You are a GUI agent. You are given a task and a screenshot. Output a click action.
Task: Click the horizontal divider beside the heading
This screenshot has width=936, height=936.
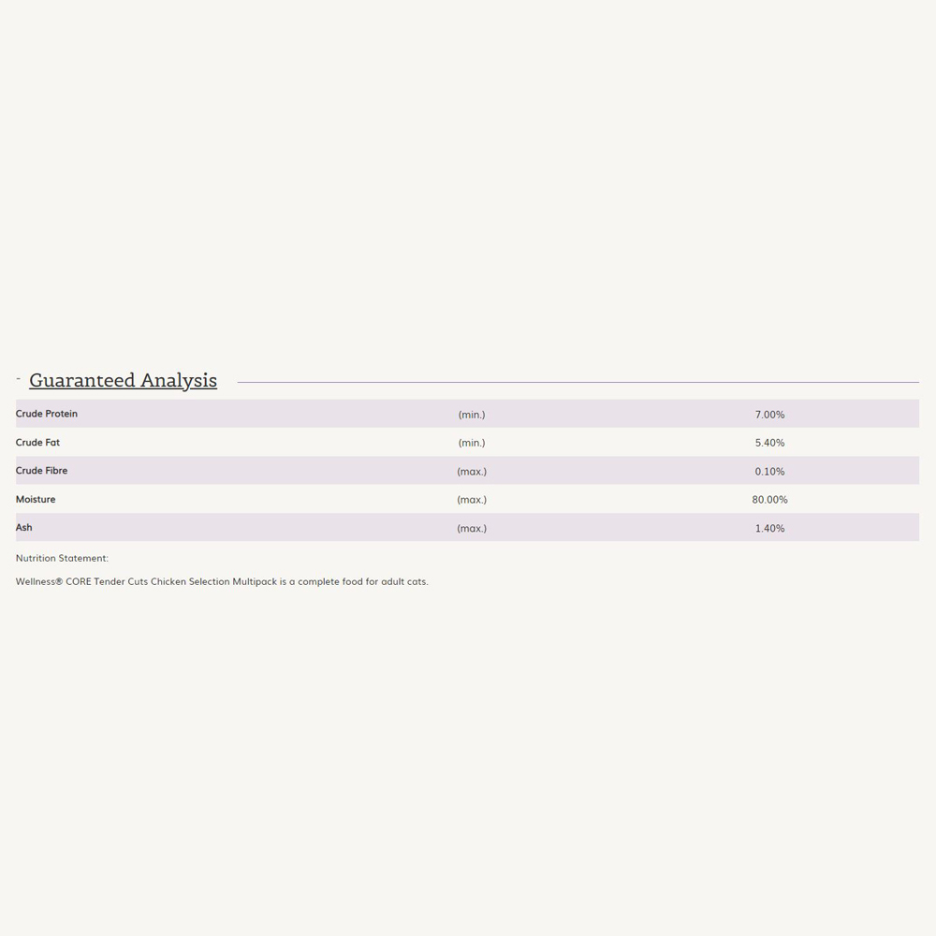pos(578,382)
